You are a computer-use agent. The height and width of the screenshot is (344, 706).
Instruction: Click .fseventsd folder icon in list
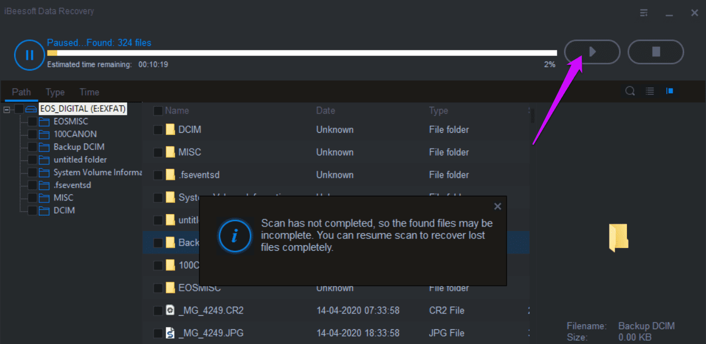170,175
